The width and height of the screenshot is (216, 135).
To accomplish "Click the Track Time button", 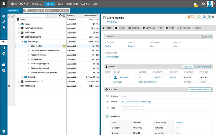I will (188, 67).
